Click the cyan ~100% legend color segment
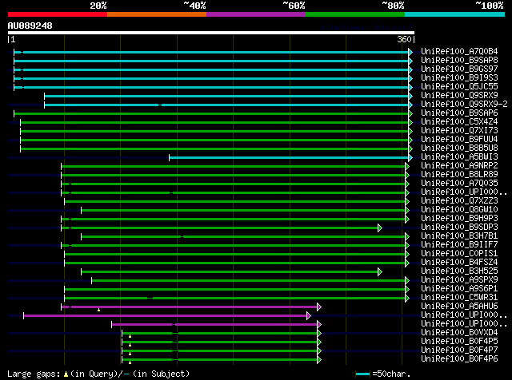 click(455, 14)
